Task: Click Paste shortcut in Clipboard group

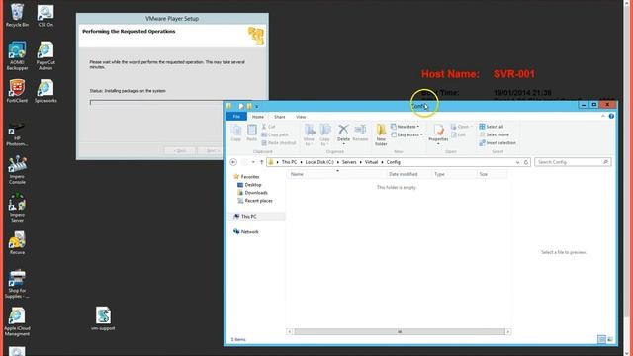Action: pos(279,142)
